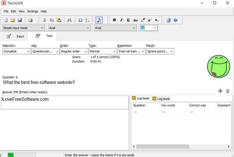Screen dimensions: 234x157
Task: Expand the Match dropdown showing Ignore punct...
Action: tap(160, 51)
